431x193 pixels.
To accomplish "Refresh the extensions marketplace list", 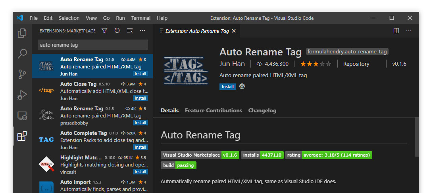I will click(117, 31).
